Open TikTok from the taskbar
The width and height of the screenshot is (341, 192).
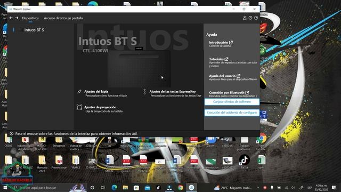click(158, 187)
